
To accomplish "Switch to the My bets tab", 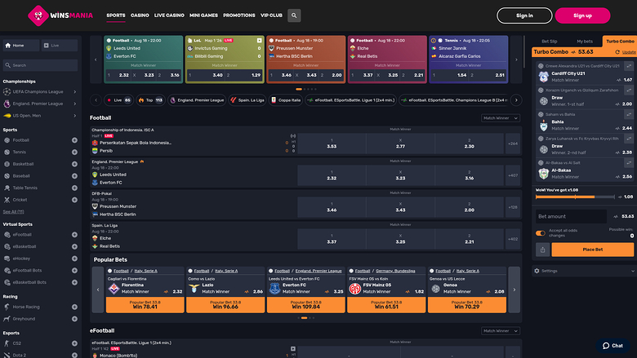I will 585,40.
